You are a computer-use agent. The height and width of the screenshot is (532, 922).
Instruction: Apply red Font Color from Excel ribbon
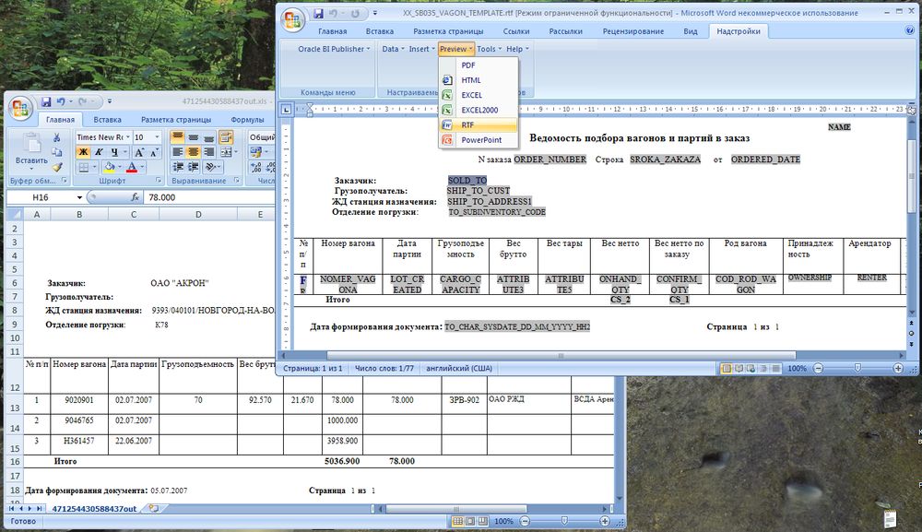tap(132, 167)
